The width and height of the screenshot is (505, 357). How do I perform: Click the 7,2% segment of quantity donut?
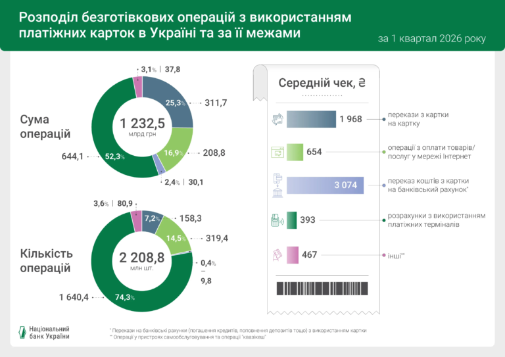click(x=153, y=222)
